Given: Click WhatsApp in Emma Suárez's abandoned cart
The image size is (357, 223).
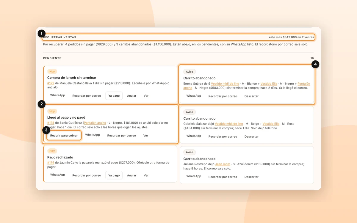Looking at the screenshot, I should pyautogui.click(x=194, y=96).
